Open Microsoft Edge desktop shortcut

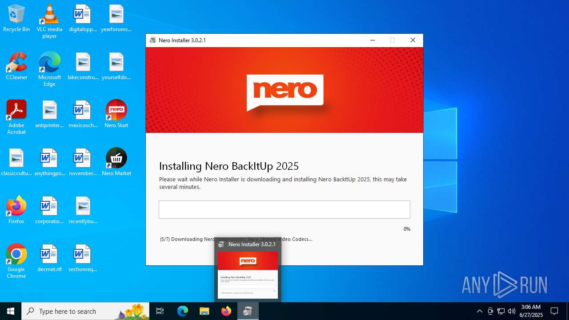[49, 69]
